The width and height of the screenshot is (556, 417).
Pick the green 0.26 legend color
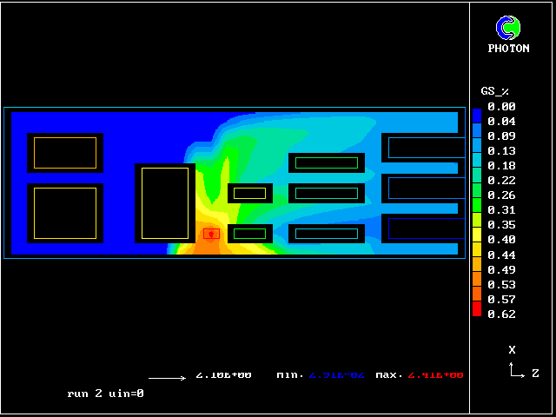476,195
